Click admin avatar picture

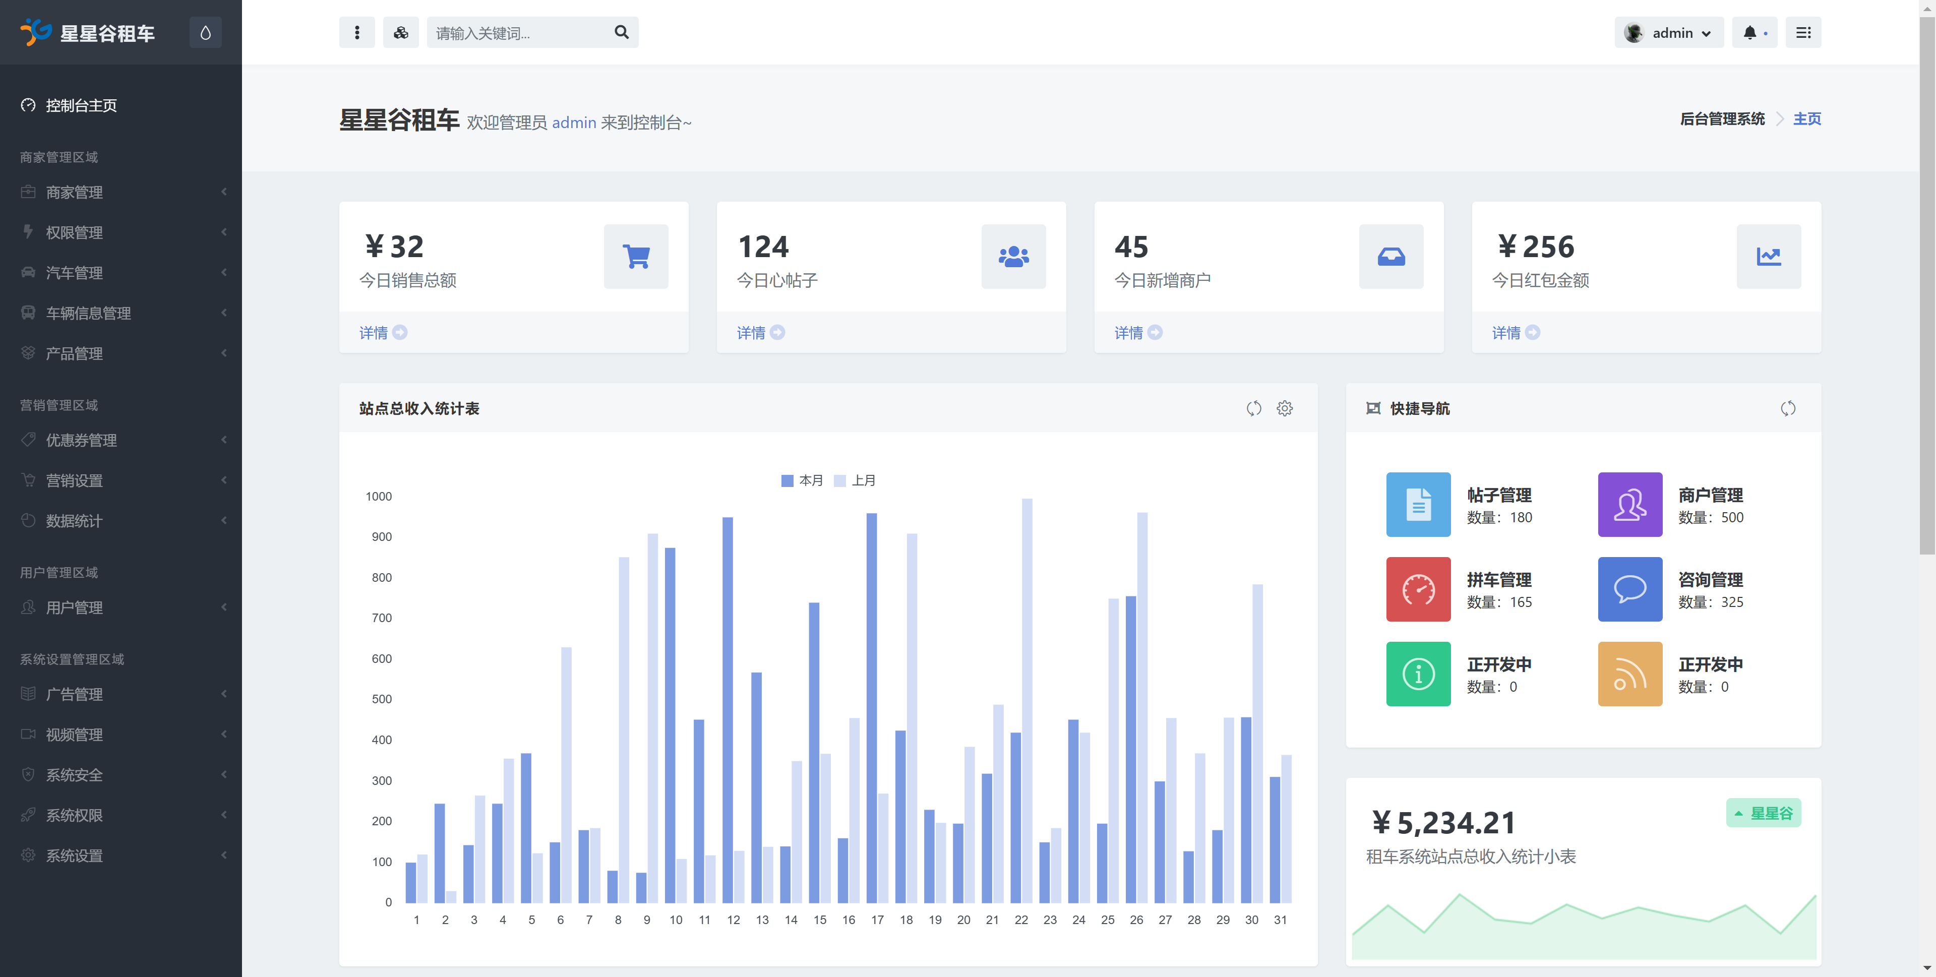point(1634,32)
